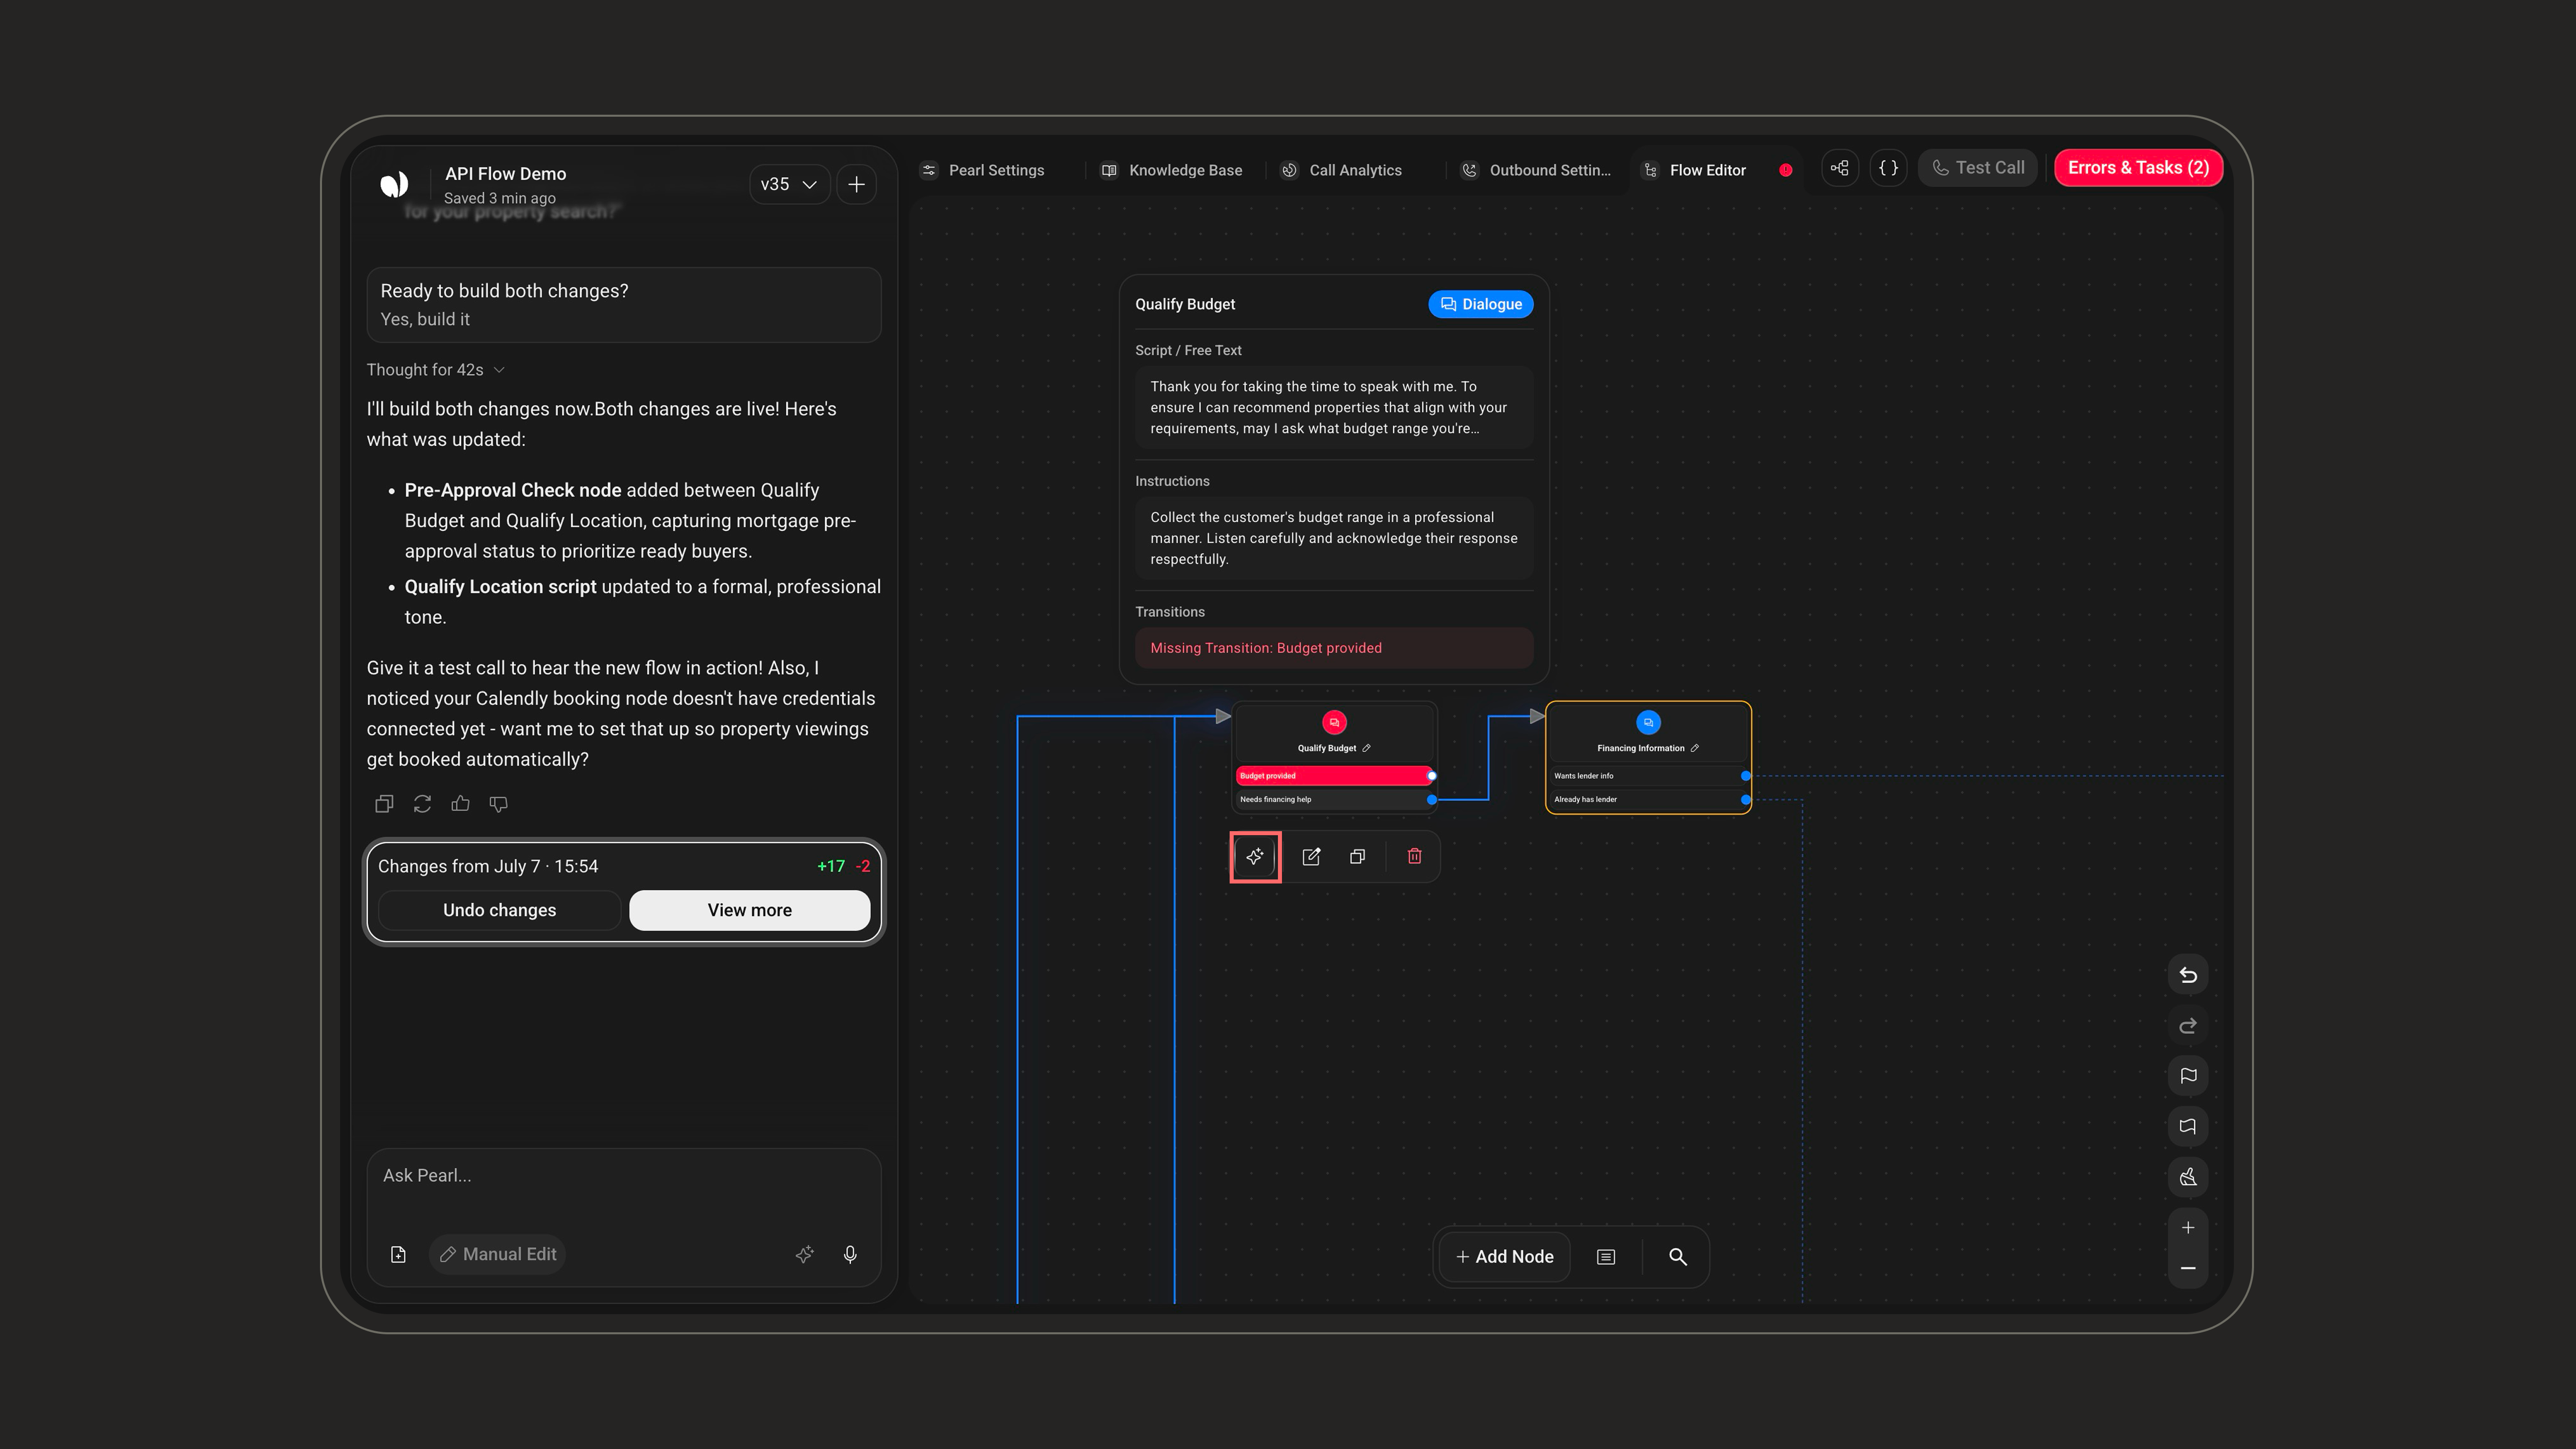Screen dimensions: 2576x1449
Task: Click the attach file icon
Action: click(x=398, y=1254)
